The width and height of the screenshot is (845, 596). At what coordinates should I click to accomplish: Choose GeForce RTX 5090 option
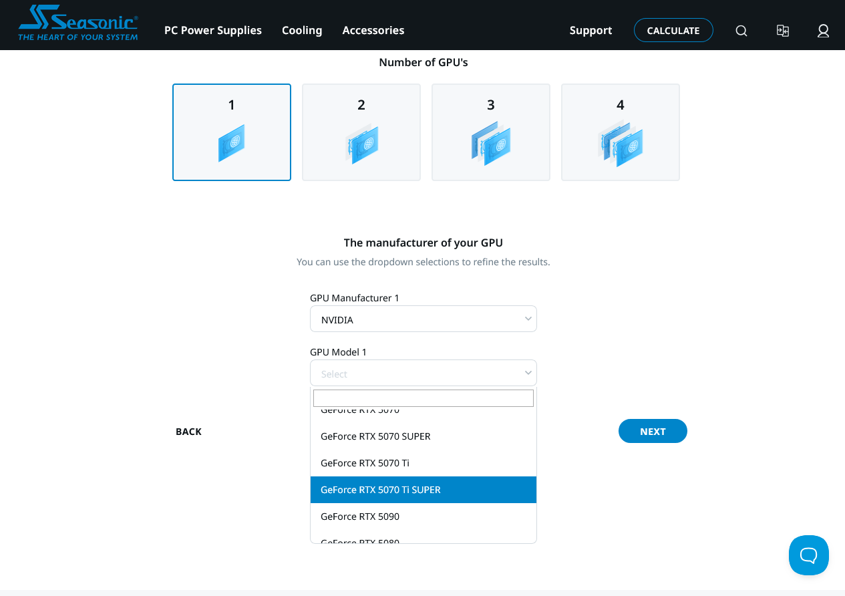click(x=424, y=516)
